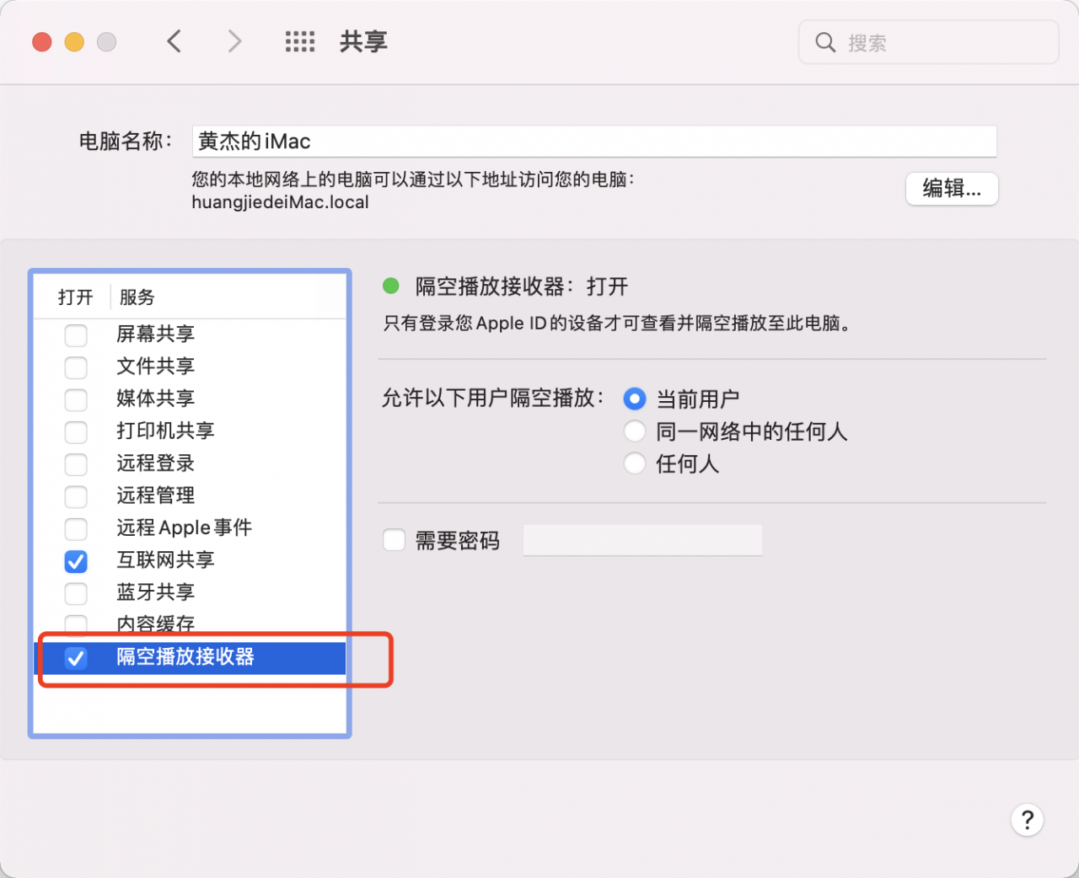Select 远程登录 in the services list
Screen dimensions: 1079x878
[x=156, y=463]
